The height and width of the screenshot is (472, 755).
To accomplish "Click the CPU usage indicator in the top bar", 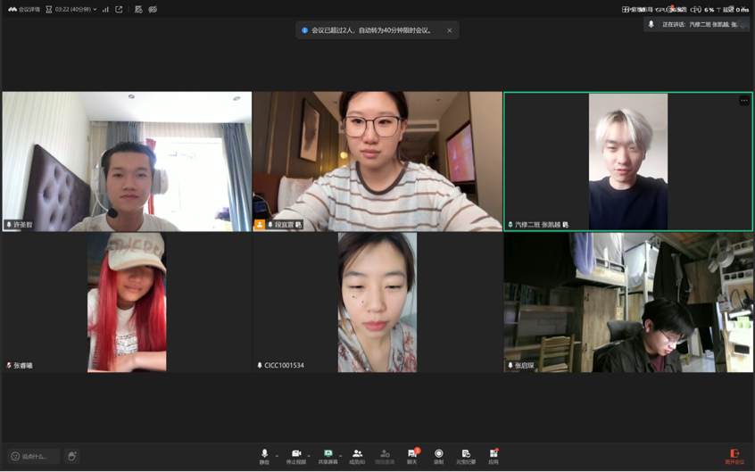I will click(702, 10).
